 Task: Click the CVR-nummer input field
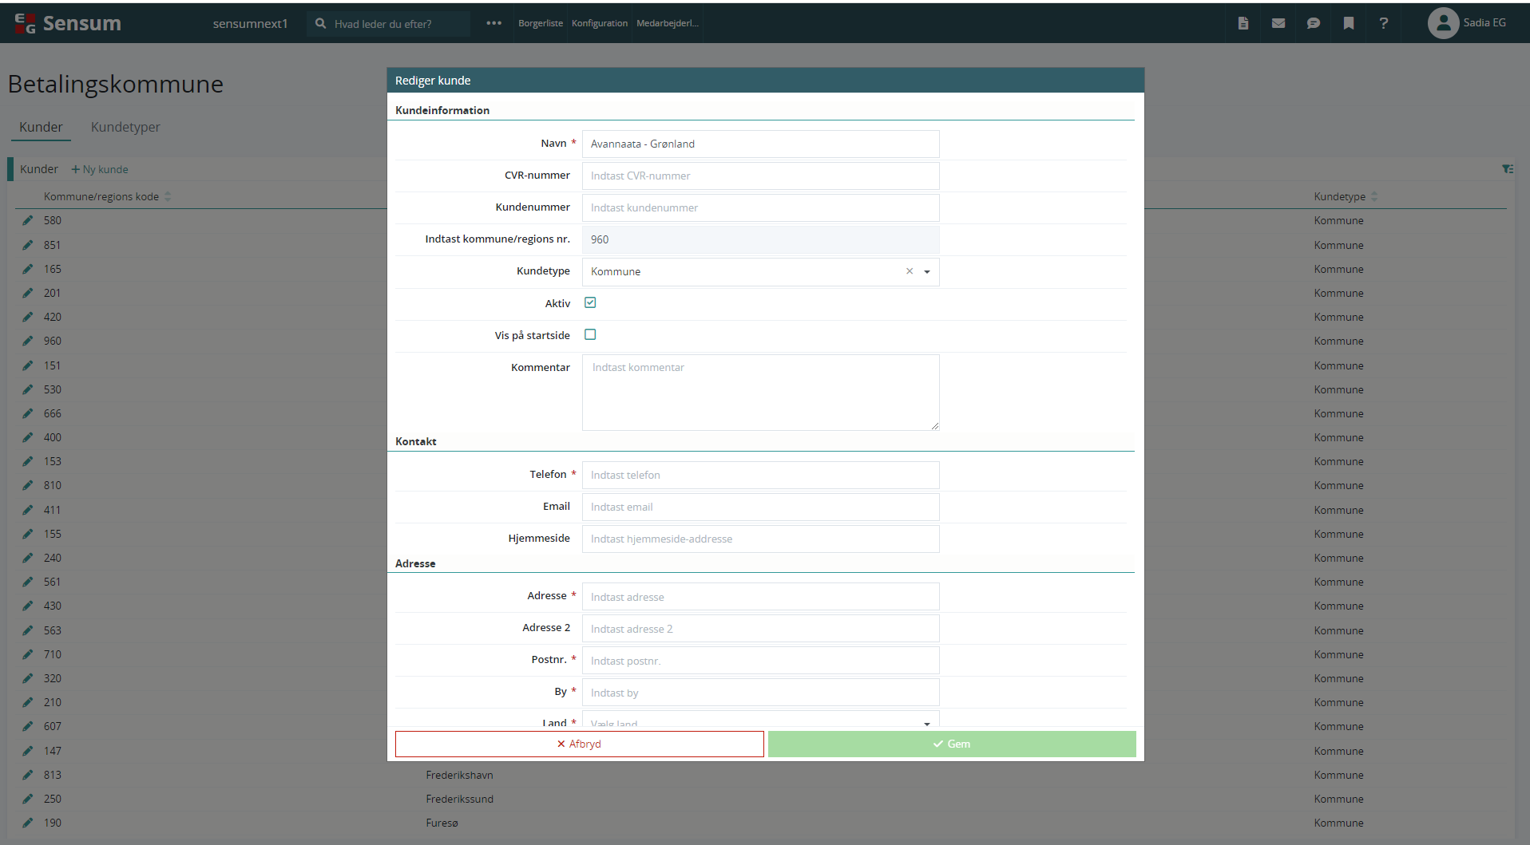click(x=760, y=176)
